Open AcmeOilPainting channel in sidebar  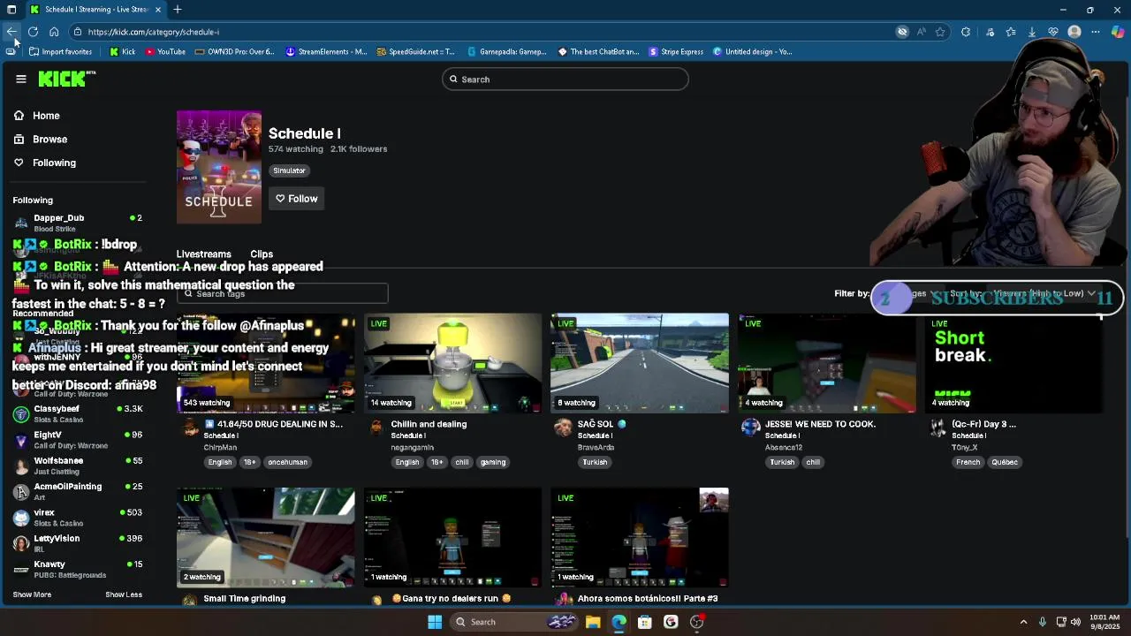(78, 491)
